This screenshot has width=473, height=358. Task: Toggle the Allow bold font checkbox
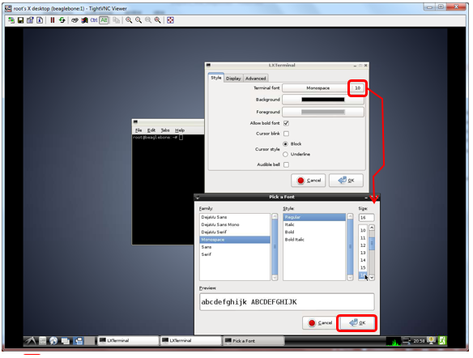pos(286,123)
